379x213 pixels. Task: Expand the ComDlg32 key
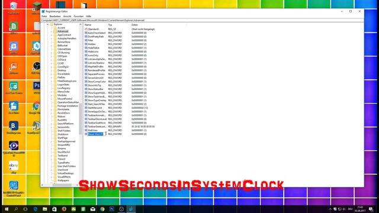(x=52, y=67)
